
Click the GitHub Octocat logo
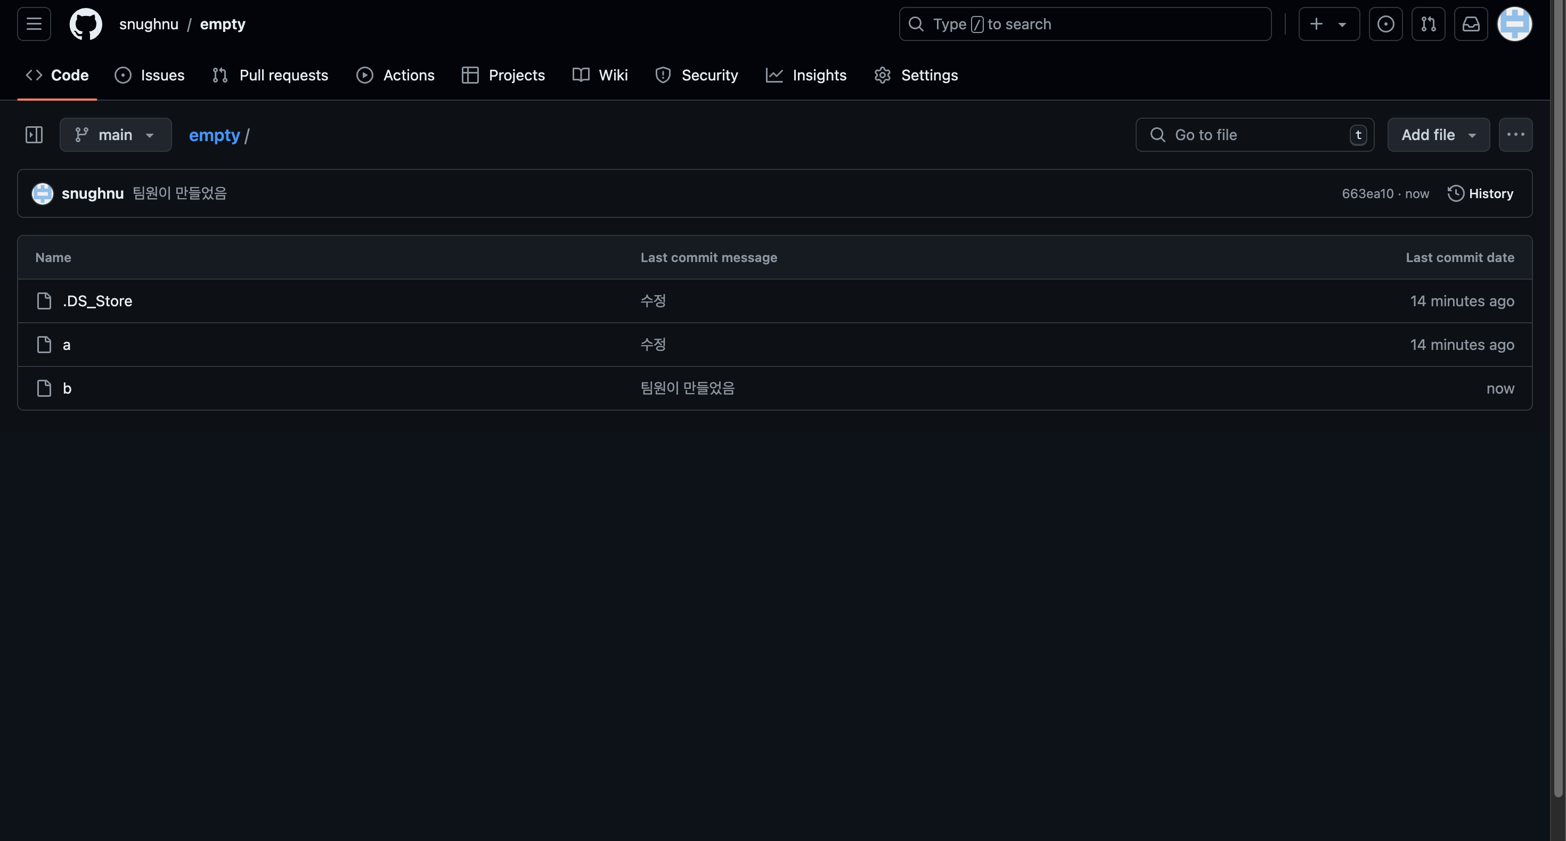click(86, 25)
